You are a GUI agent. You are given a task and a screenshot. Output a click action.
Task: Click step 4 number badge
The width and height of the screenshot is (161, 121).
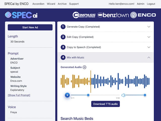63,57
